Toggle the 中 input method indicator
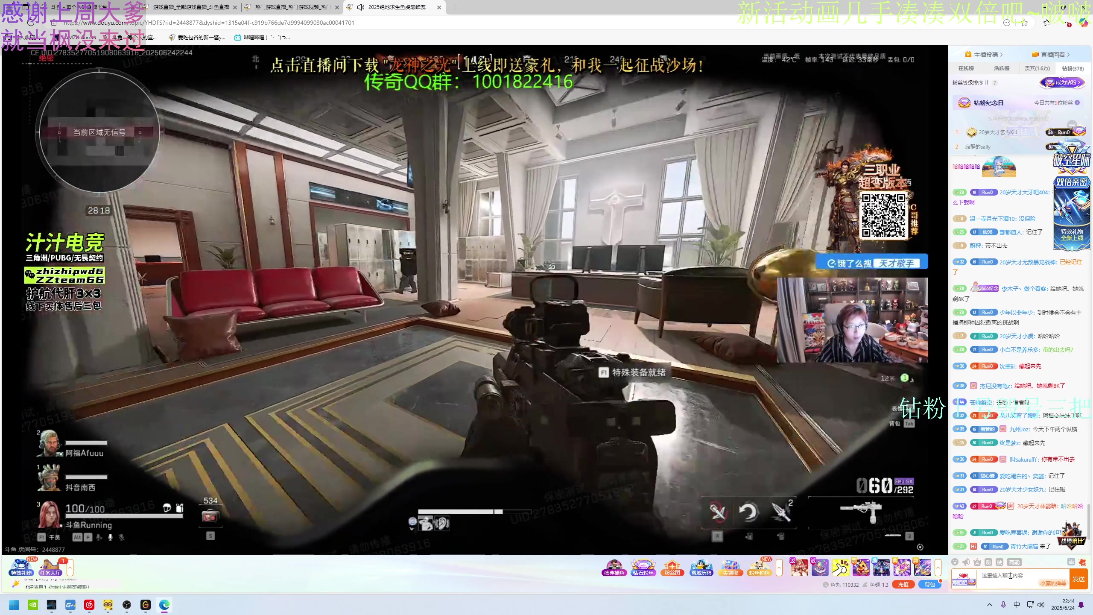Viewport: 1093px width, 615px height. click(x=1017, y=605)
